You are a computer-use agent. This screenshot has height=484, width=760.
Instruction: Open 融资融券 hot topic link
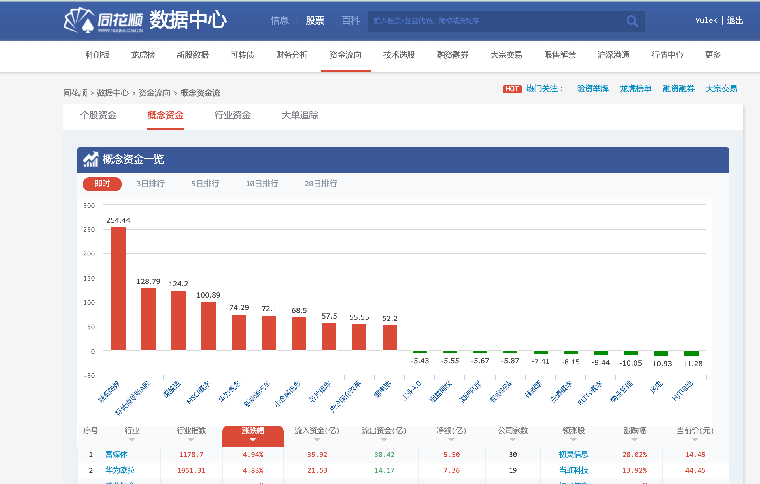click(679, 89)
